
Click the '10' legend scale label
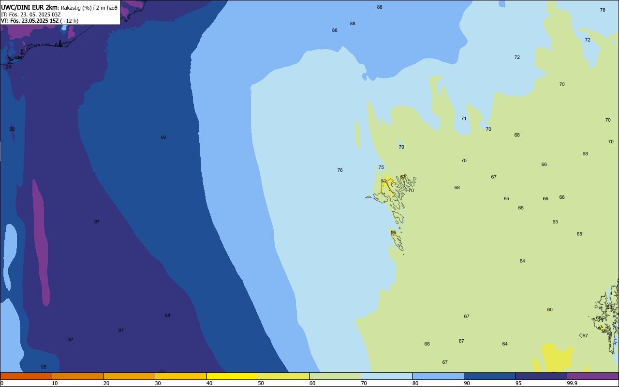[55, 383]
